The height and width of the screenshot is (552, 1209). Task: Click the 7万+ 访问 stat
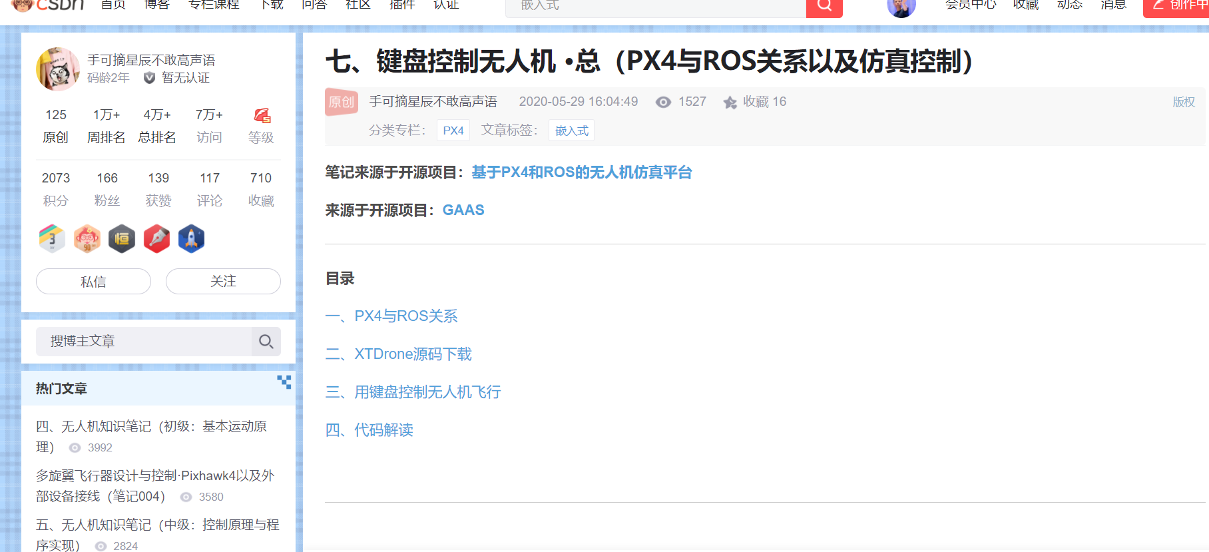coord(209,126)
